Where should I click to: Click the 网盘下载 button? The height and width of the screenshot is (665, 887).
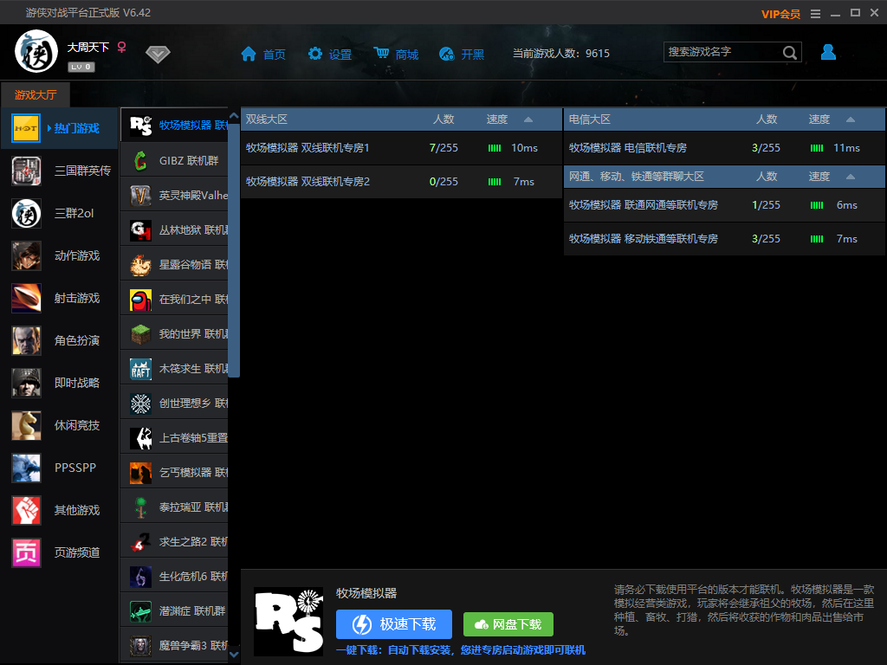click(508, 624)
